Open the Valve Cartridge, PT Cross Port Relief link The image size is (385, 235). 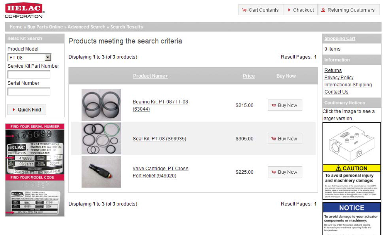click(161, 172)
